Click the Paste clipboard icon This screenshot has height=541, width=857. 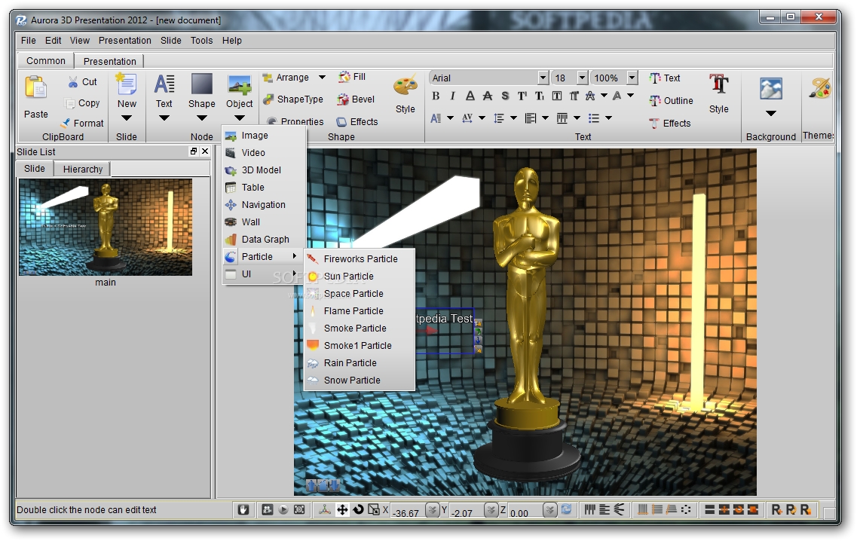(35, 87)
